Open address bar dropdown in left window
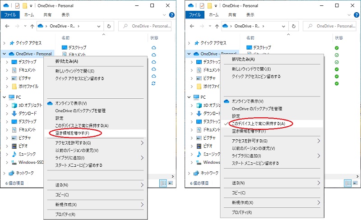Screen dimensions: 361x220 point(99,26)
